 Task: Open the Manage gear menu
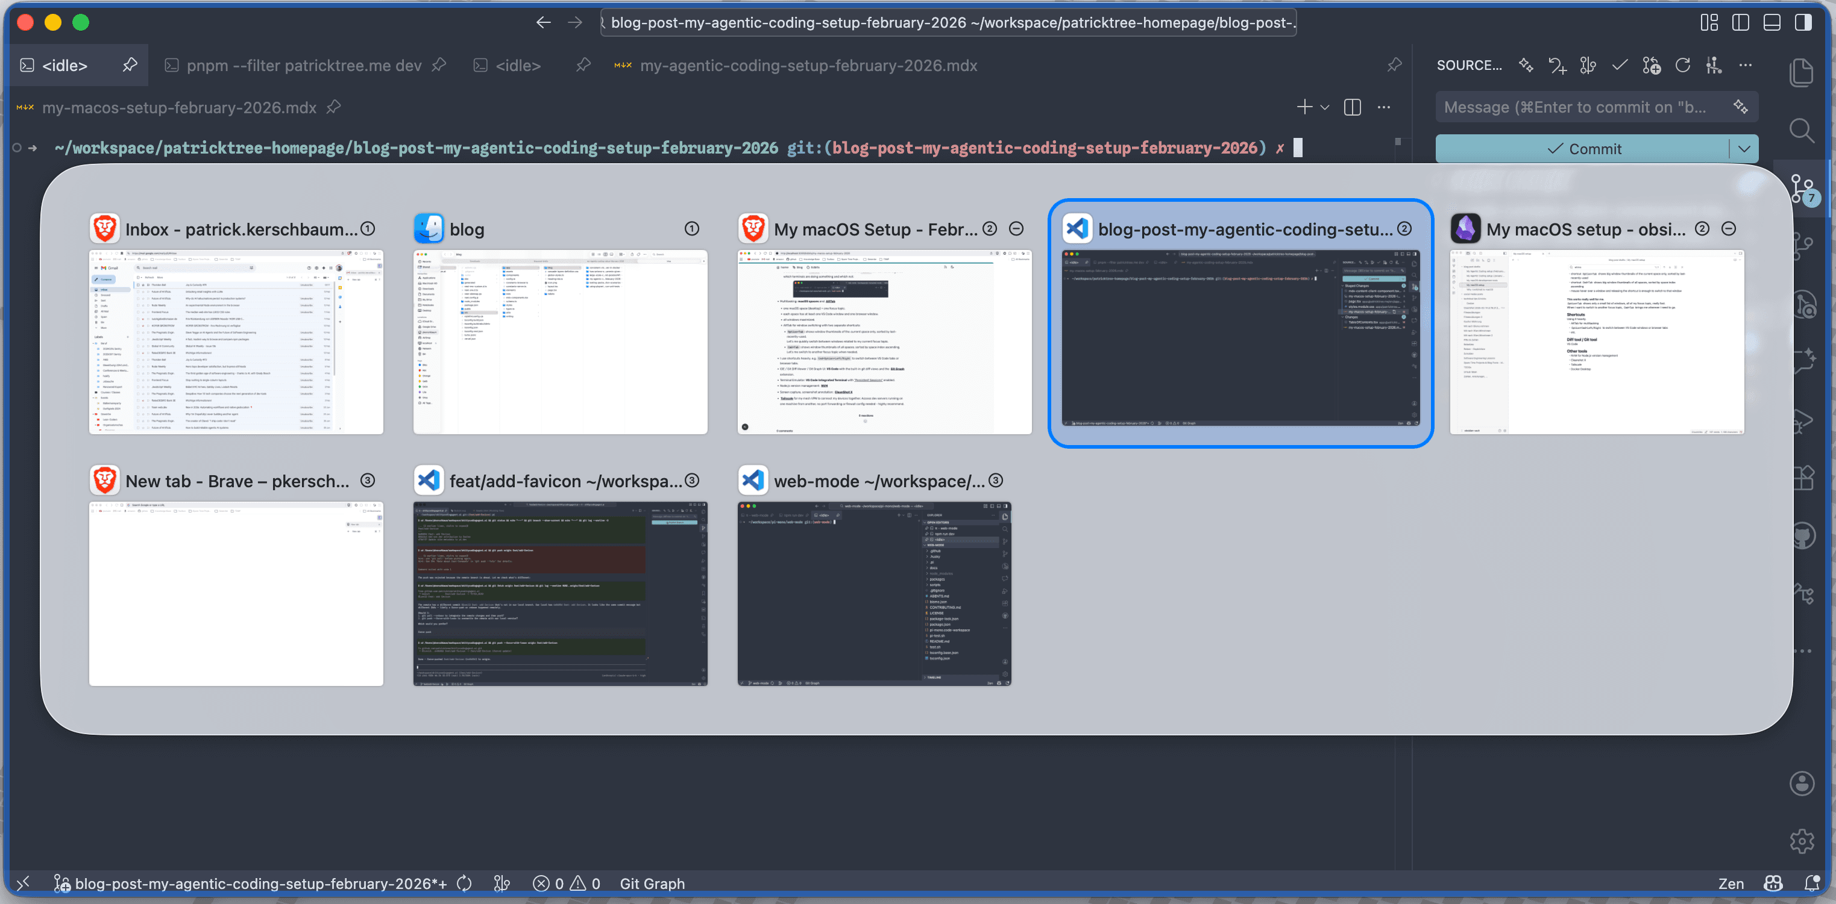[1802, 841]
